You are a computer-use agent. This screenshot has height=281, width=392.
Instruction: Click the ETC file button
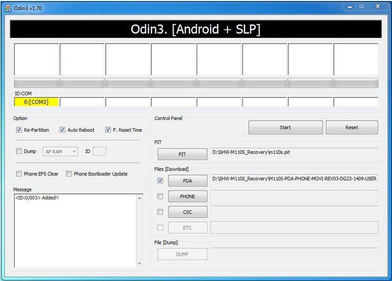coord(187,228)
